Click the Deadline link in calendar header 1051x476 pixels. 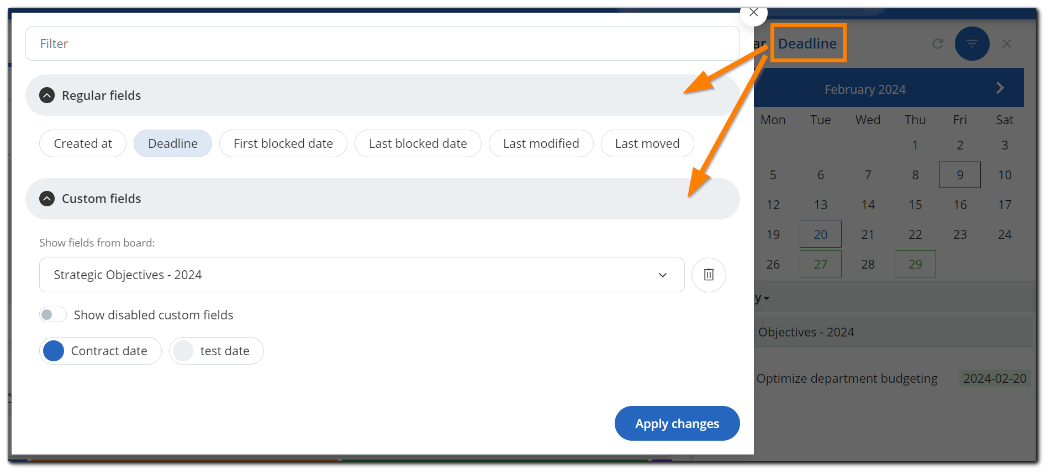tap(807, 44)
